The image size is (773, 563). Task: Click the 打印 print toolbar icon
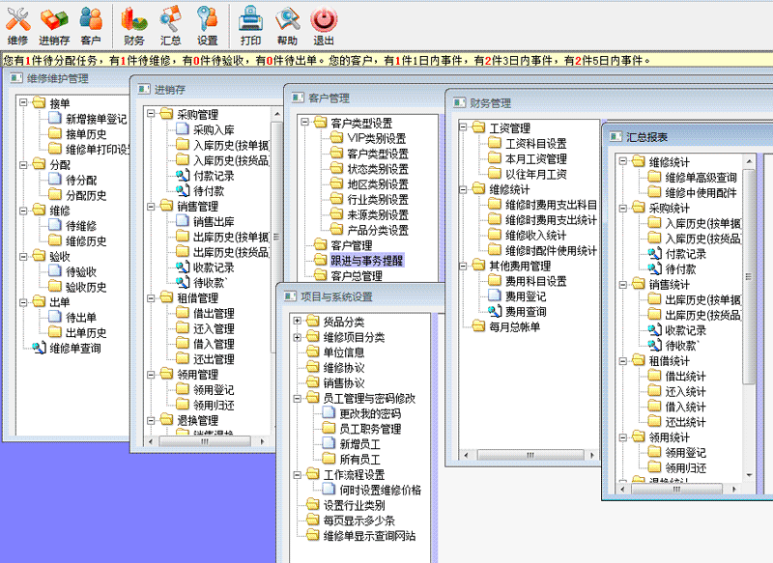point(250,25)
